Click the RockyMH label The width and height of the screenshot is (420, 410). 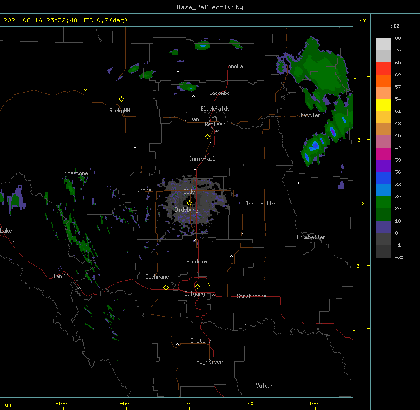119,111
